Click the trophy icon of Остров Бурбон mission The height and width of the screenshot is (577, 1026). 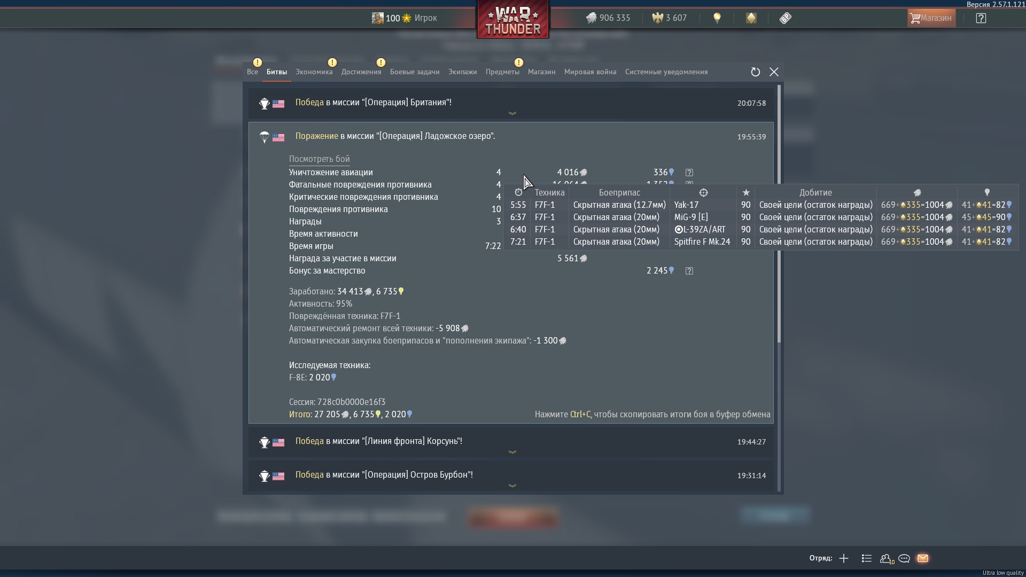(x=265, y=476)
